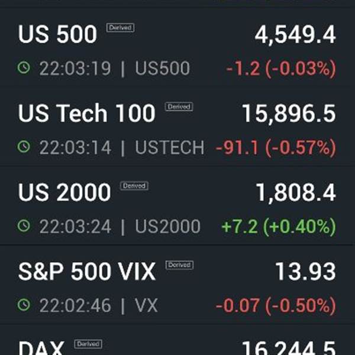Screen dimensions: 355x355
Task: Click the clock icon beside 22:03:14
Action: pyautogui.click(x=24, y=147)
